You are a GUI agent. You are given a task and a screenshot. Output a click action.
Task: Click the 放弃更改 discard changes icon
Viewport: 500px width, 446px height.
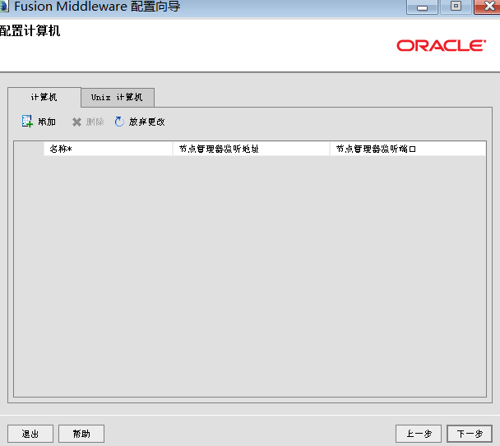[x=119, y=122]
